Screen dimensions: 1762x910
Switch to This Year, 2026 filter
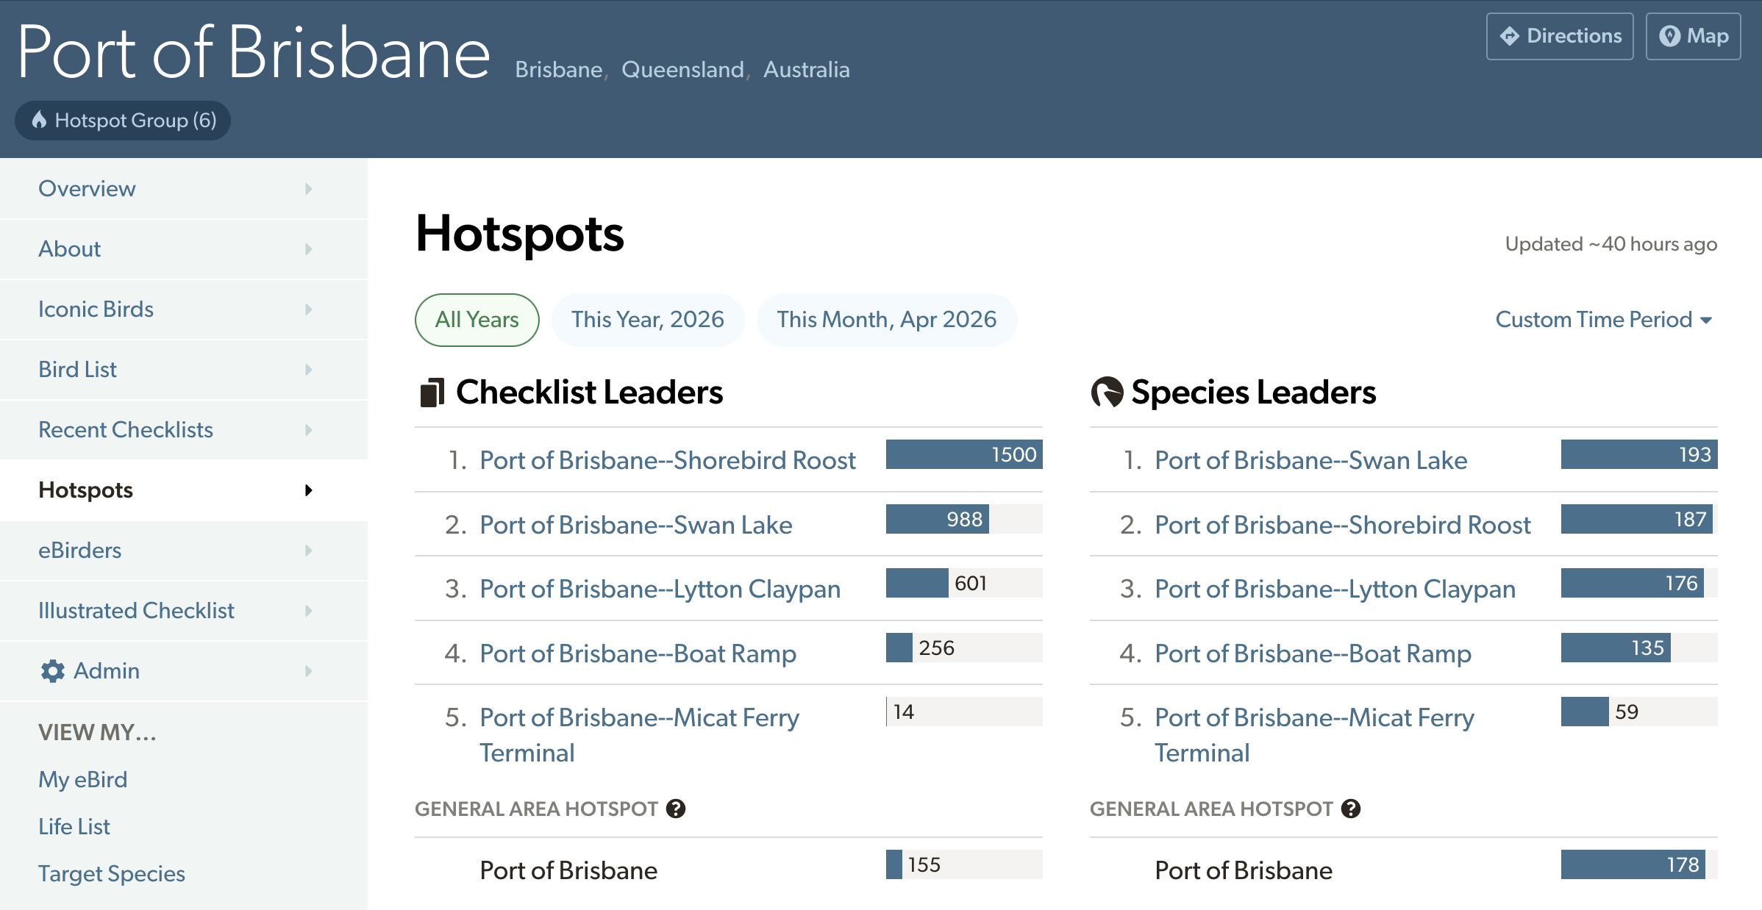coord(647,320)
